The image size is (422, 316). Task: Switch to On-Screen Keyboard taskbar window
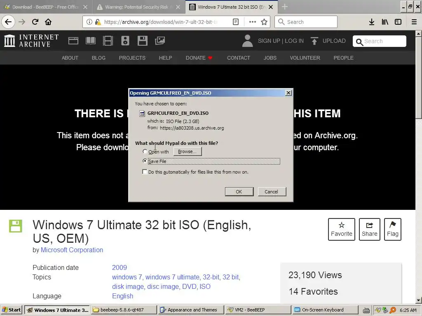point(326,310)
